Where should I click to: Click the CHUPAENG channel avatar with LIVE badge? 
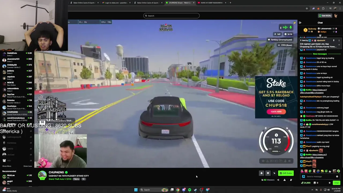[x=42, y=175]
